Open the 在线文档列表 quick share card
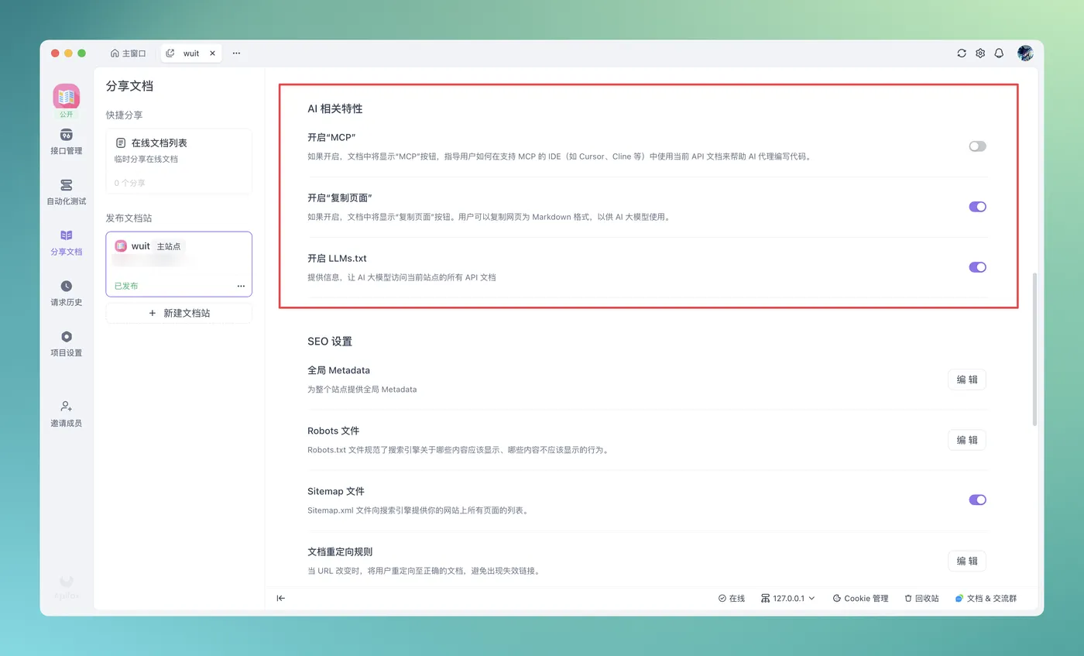 (x=179, y=161)
